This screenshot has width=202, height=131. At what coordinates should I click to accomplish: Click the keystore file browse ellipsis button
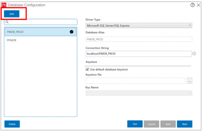click(x=190, y=80)
